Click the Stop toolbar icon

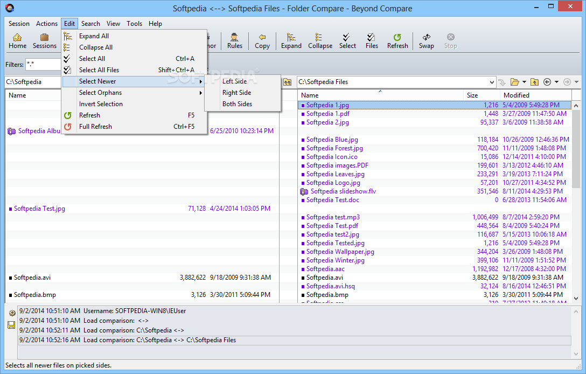450,41
